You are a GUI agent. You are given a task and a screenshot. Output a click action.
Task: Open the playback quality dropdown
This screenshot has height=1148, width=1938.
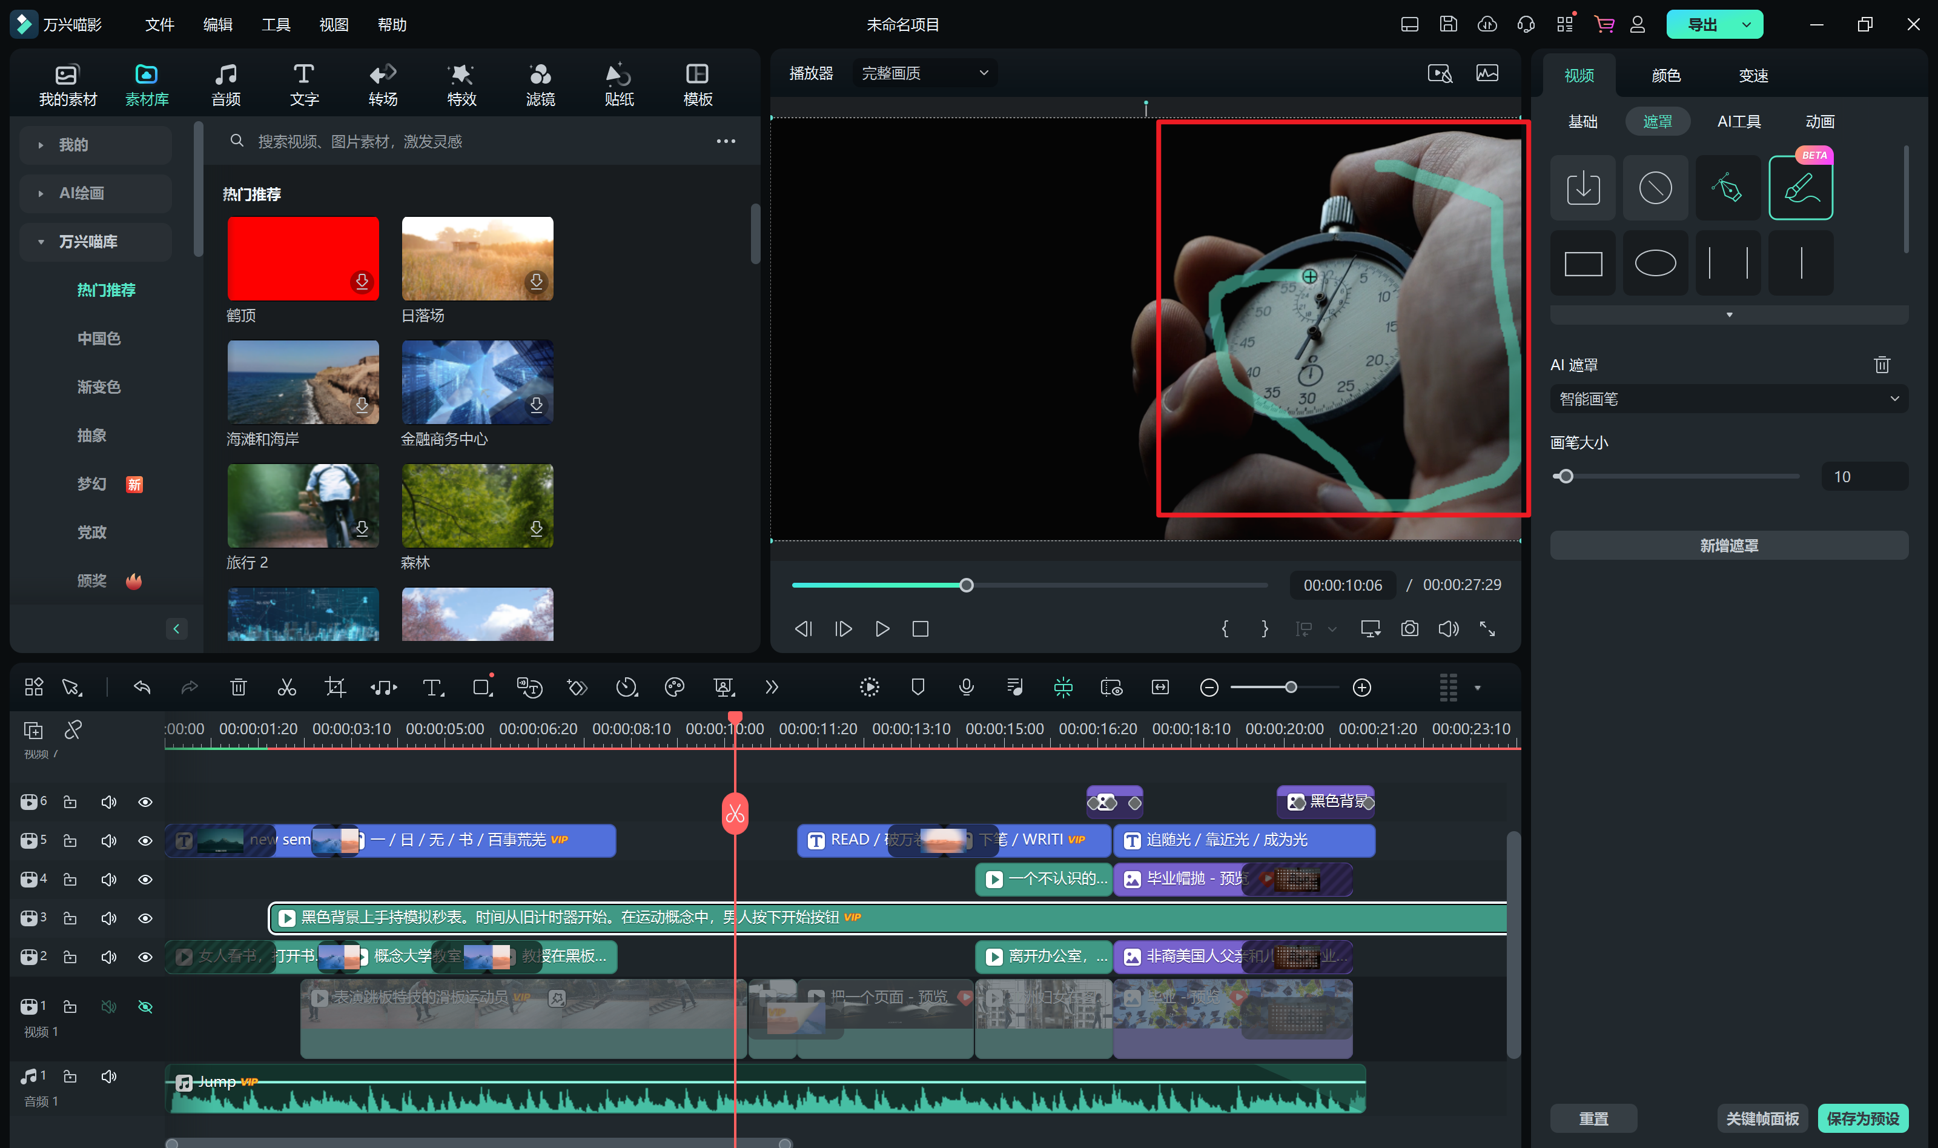[924, 73]
